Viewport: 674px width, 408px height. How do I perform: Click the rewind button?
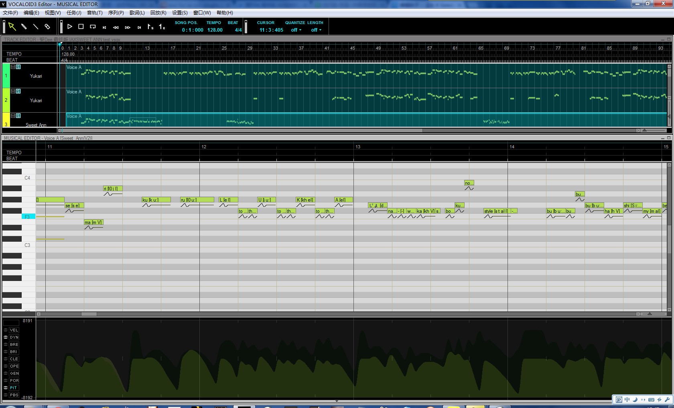point(116,27)
